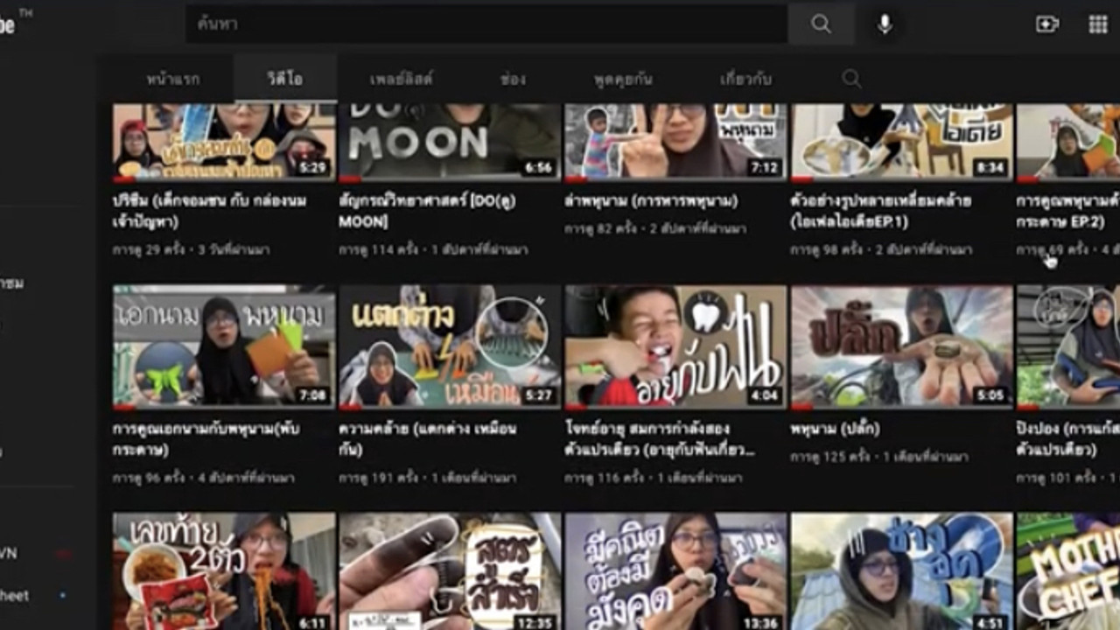This screenshot has height=630, width=1120.
Task: Play the 7:08 origami video thumbnail
Action: click(x=224, y=346)
